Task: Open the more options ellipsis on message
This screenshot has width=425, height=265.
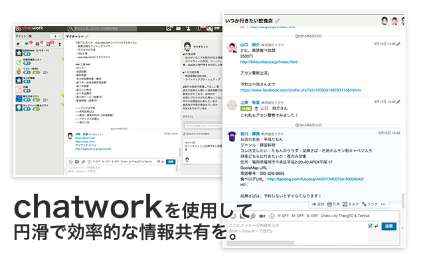Action: [x=383, y=204]
